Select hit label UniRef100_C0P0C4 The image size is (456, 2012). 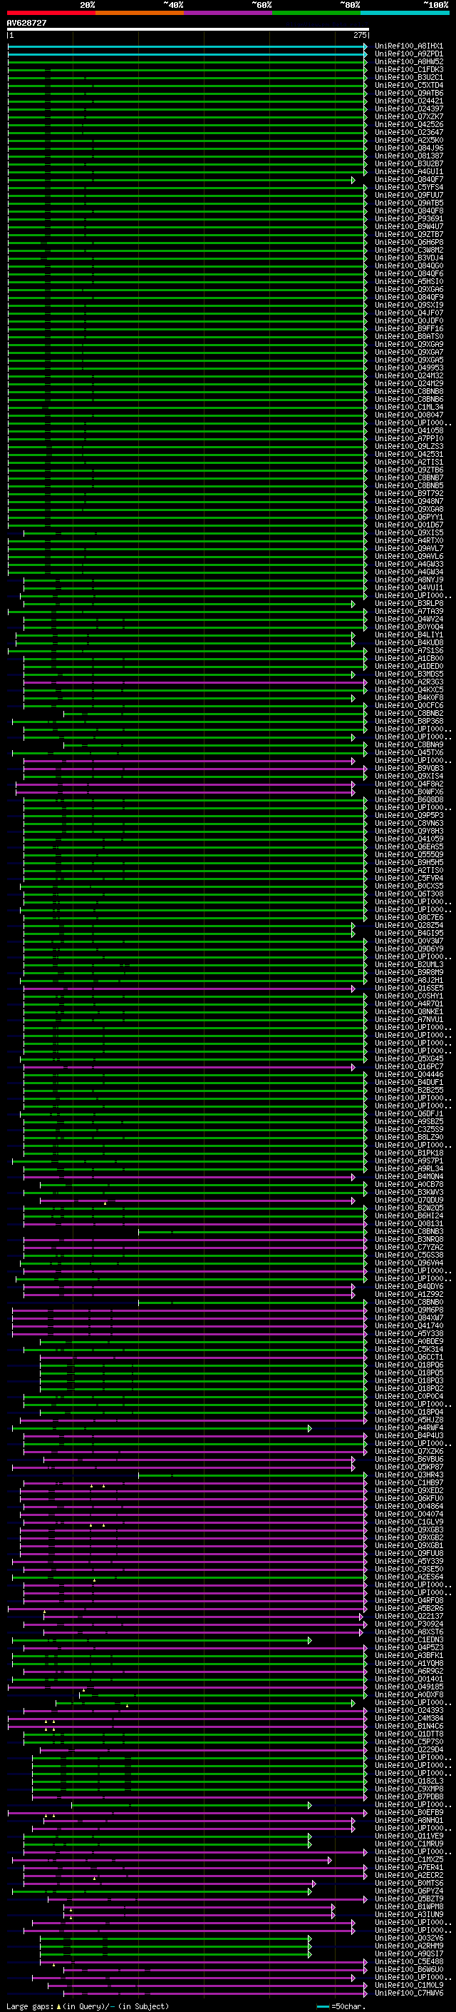[408, 1396]
